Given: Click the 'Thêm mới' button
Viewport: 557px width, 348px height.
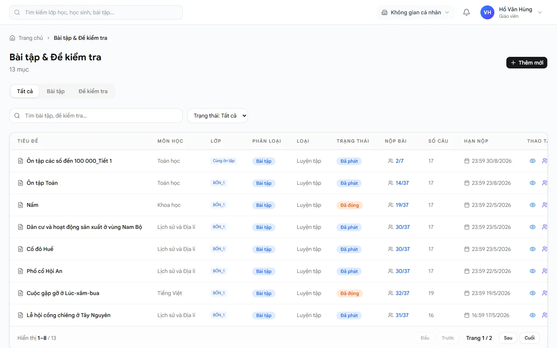Looking at the screenshot, I should (527, 63).
